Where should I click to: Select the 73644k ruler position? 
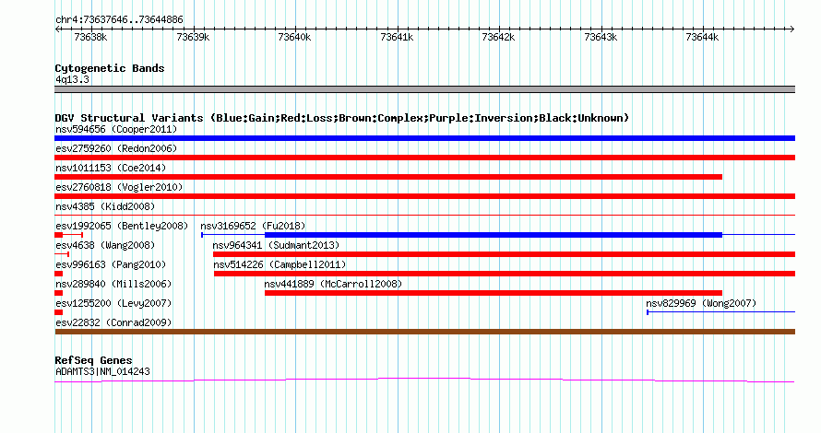(702, 37)
